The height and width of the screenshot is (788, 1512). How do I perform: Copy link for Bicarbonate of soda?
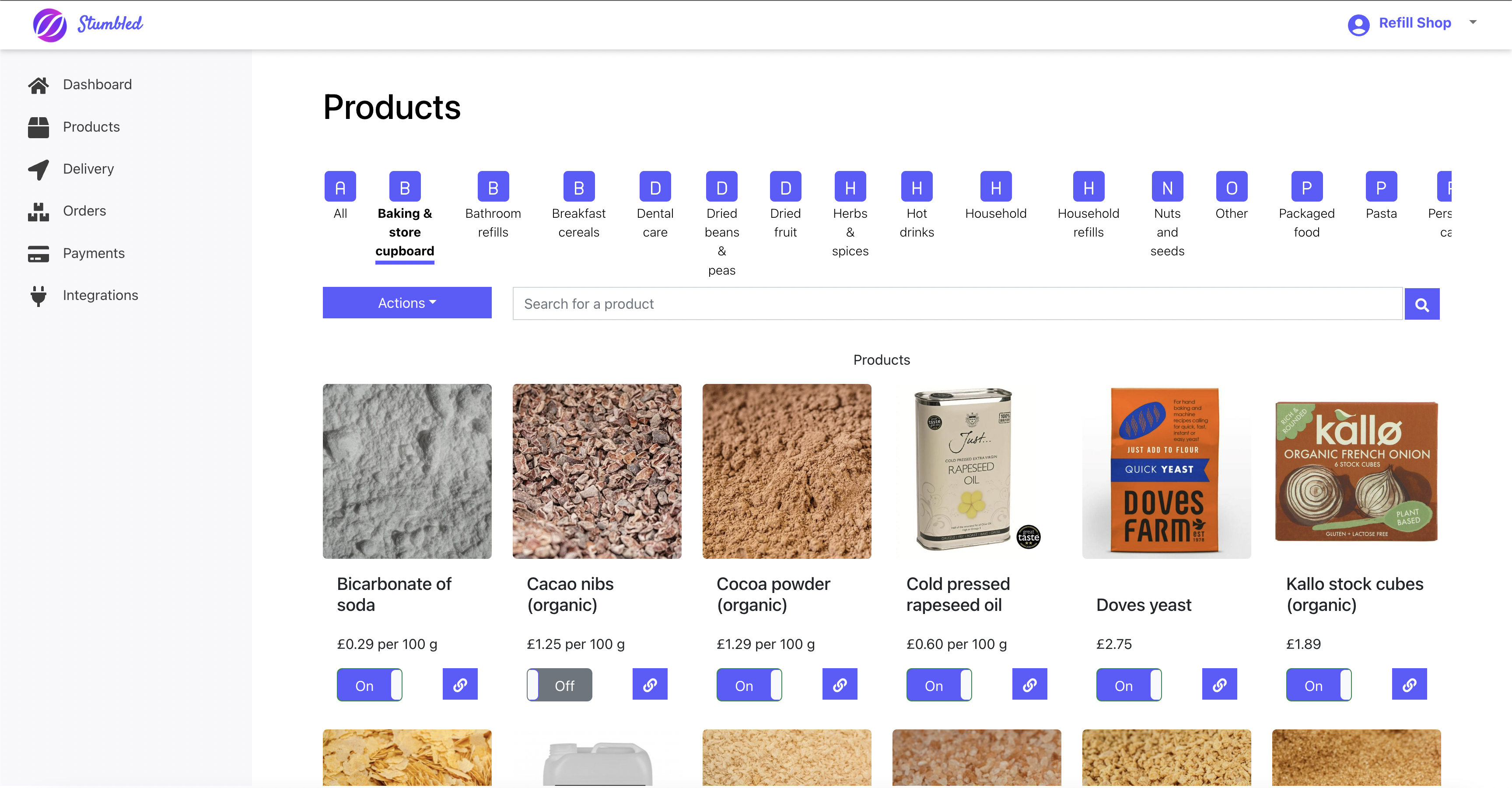tap(459, 684)
